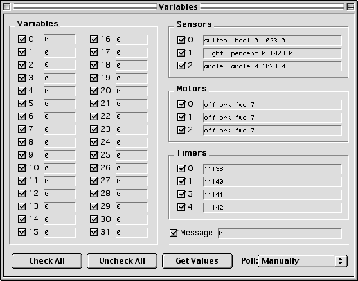Toggle the Variable 31 checkbox
358x281 pixels.
coord(94,232)
